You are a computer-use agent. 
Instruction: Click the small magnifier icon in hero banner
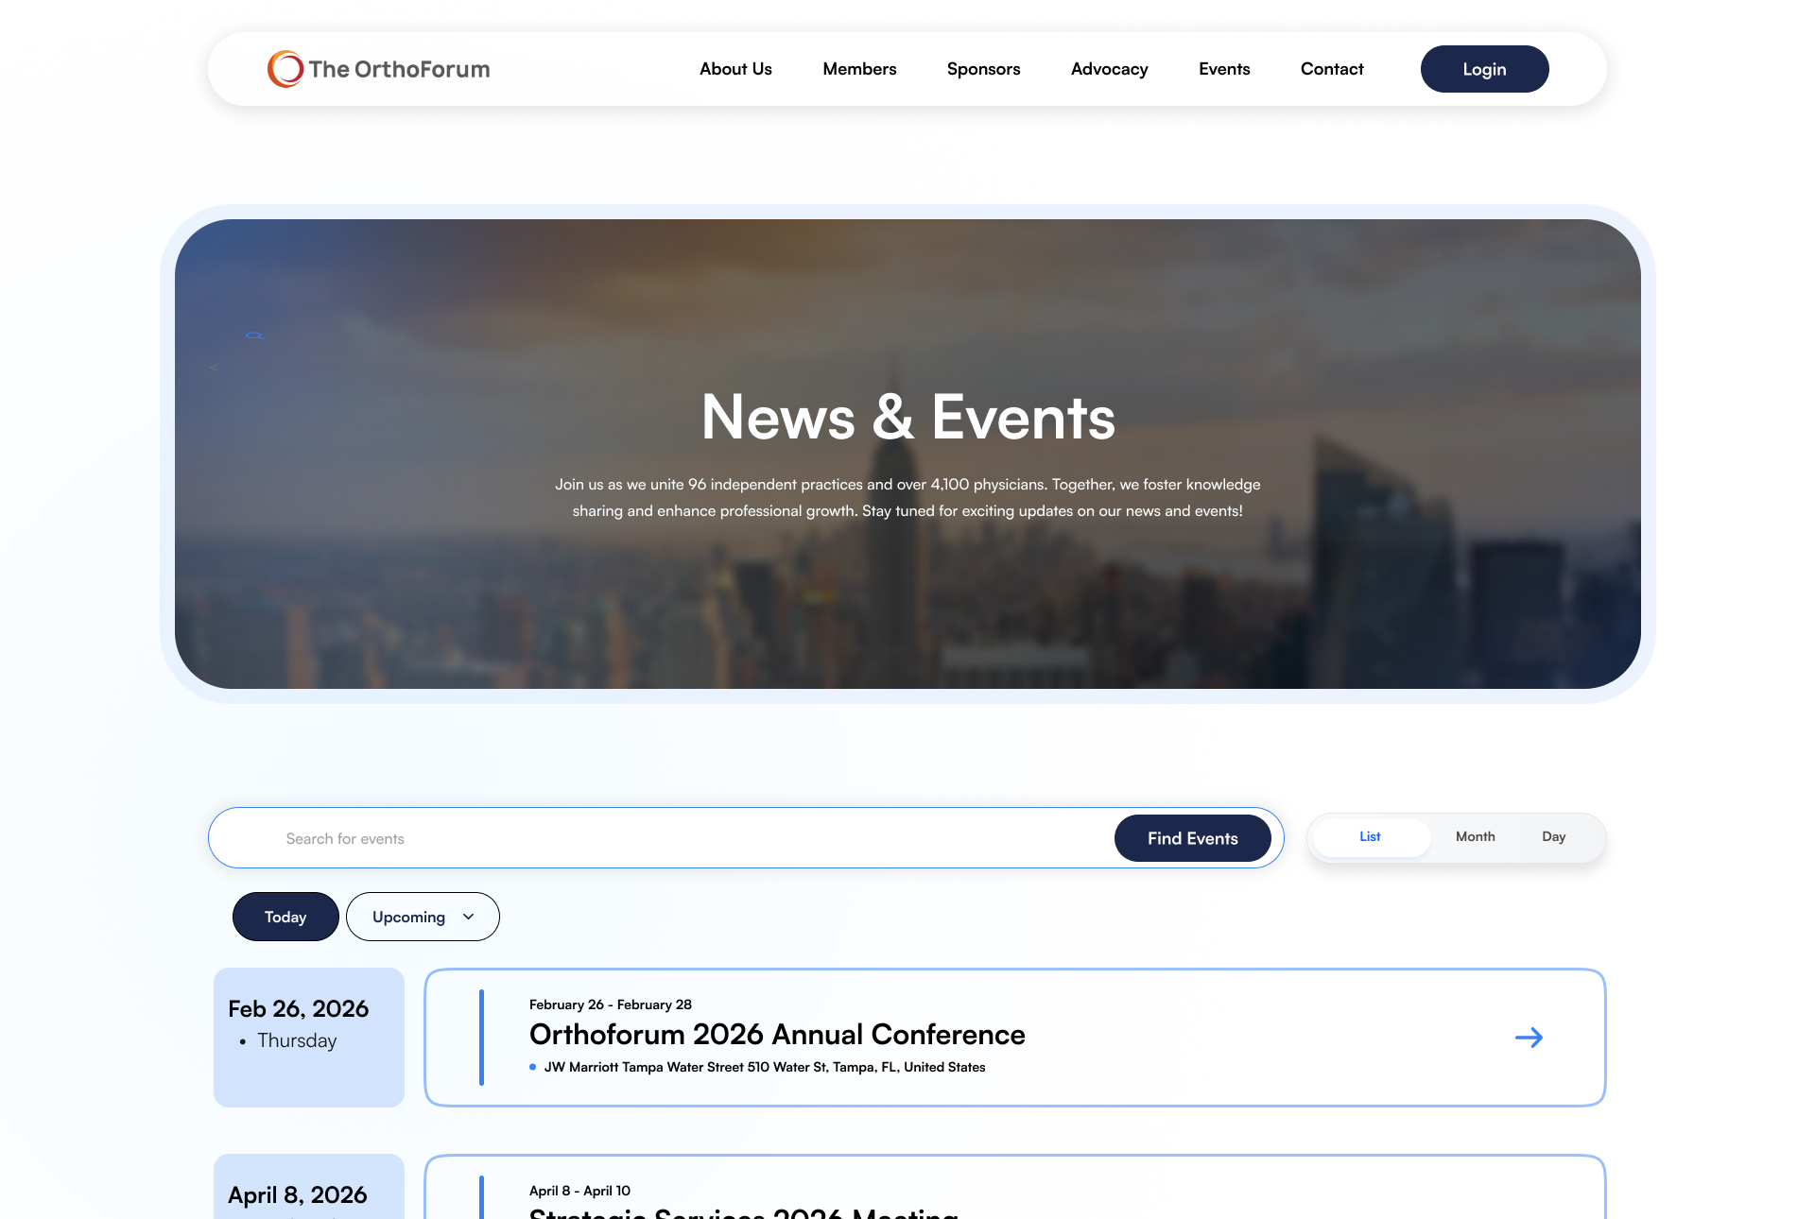[254, 335]
